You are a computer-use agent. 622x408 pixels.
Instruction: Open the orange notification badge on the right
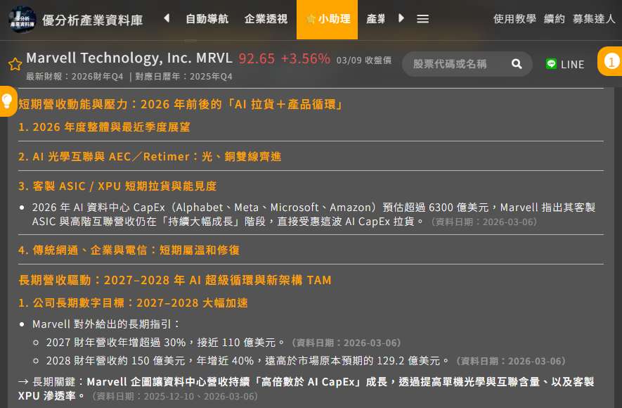(x=611, y=62)
